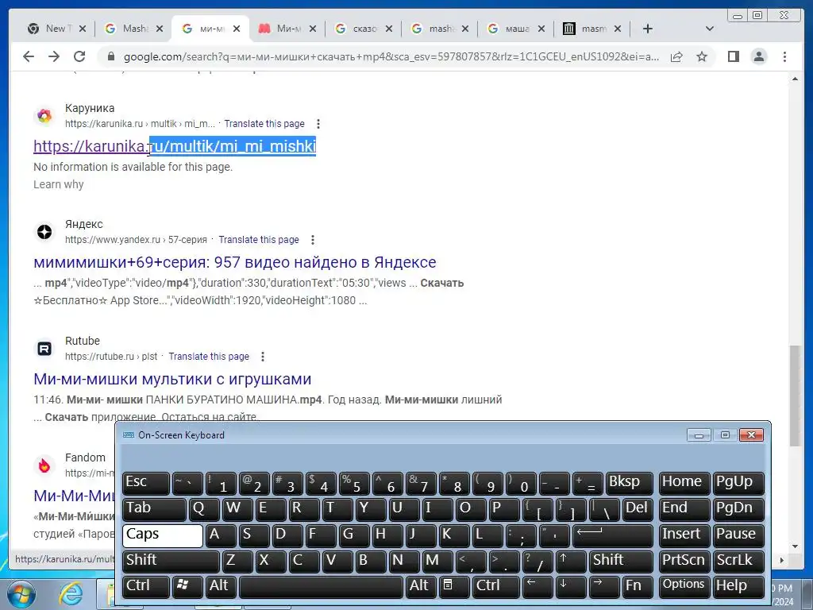Click the Help key on On-Screen Keyboard
The image size is (813, 610).
tap(739, 587)
